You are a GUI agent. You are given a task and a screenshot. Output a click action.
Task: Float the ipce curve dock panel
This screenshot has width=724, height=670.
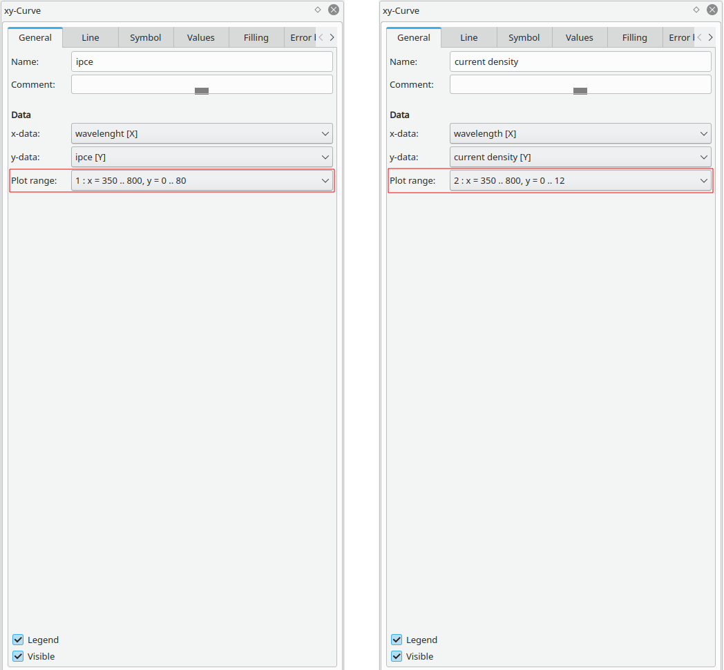317,10
